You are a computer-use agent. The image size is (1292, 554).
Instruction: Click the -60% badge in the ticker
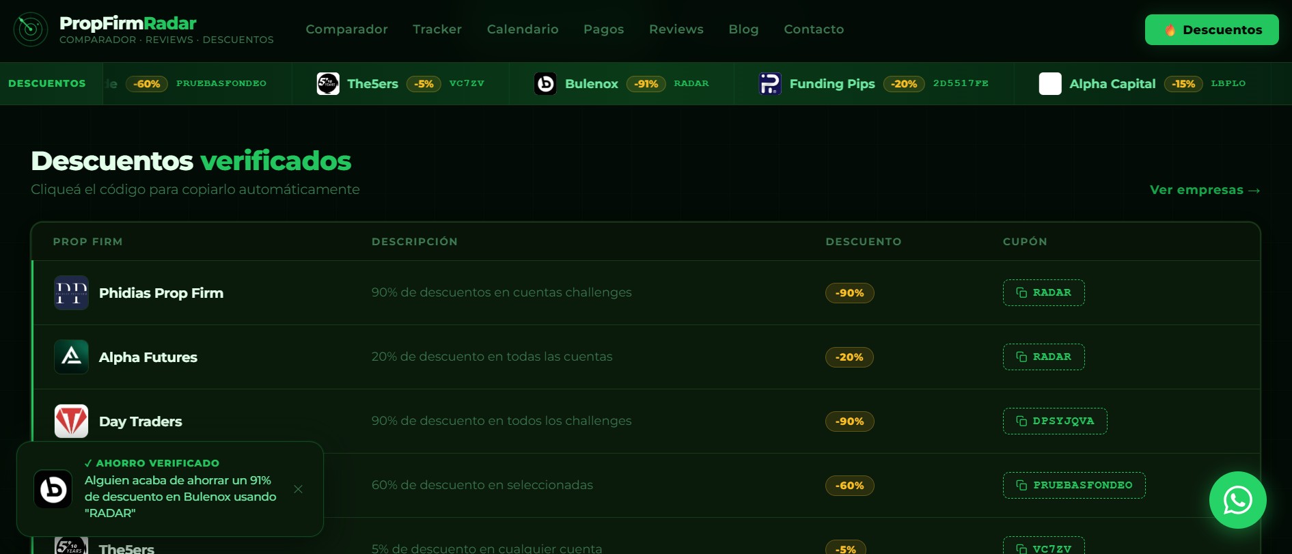[147, 84]
